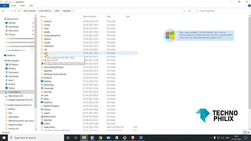251x141 pixels.
Task: Select the highlighted .ssh folder icon
Action: tap(42, 53)
